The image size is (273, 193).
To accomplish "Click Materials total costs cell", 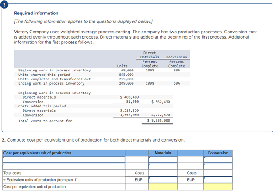I will pyautogui.click(x=163, y=173).
